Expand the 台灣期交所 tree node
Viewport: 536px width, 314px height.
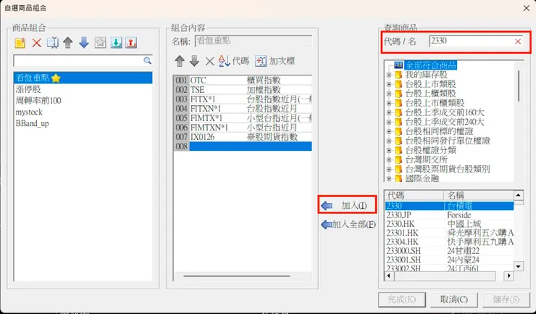point(389,160)
